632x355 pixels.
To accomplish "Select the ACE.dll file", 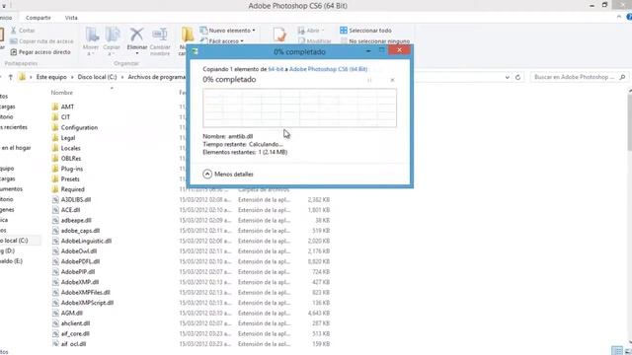I will 66,210.
